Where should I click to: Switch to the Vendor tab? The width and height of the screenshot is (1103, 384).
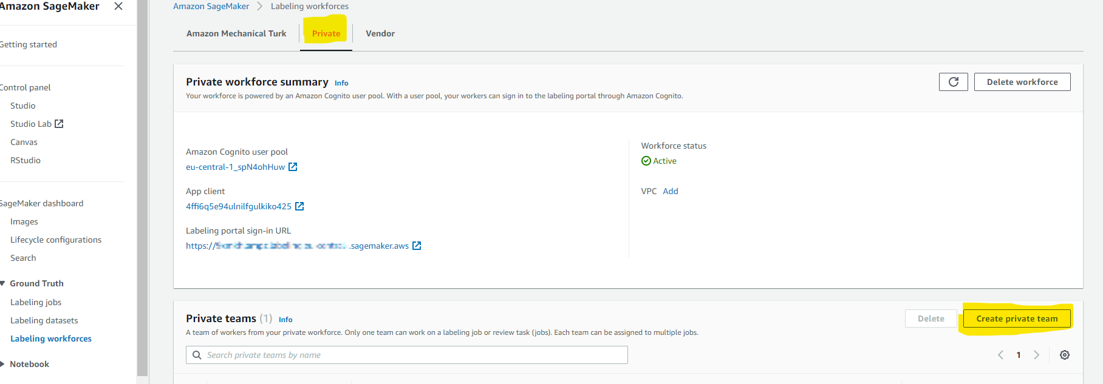coord(380,33)
